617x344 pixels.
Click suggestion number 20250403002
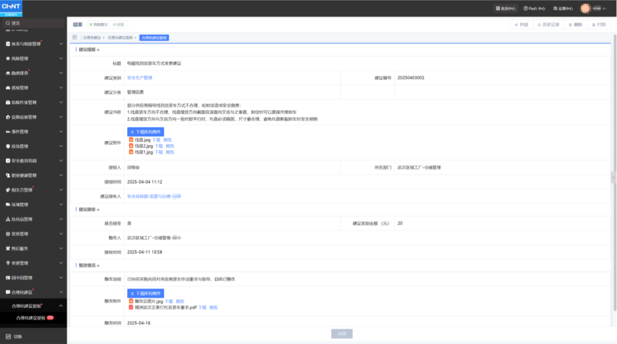[411, 78]
